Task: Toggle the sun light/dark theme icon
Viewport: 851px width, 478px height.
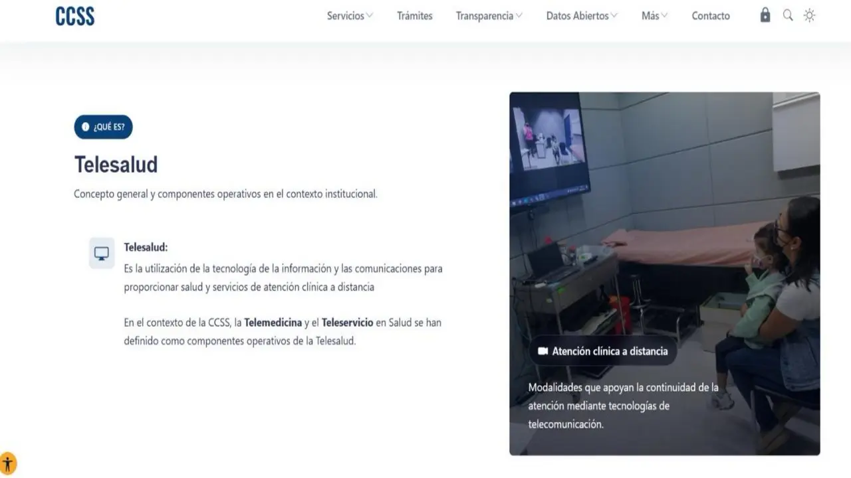Action: (809, 15)
